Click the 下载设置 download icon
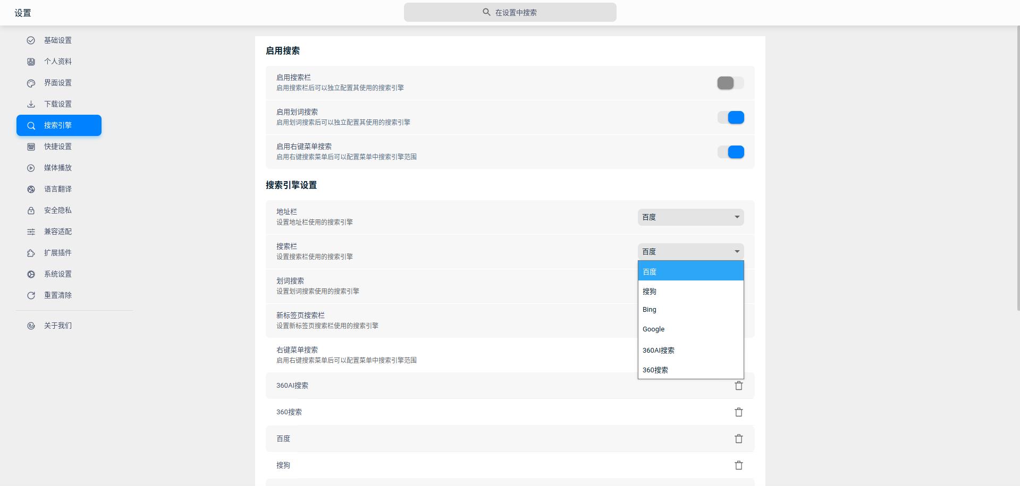The height and width of the screenshot is (486, 1020). 31,104
